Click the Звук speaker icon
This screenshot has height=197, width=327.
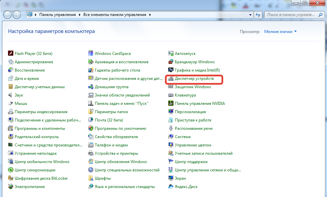click(x=10, y=95)
